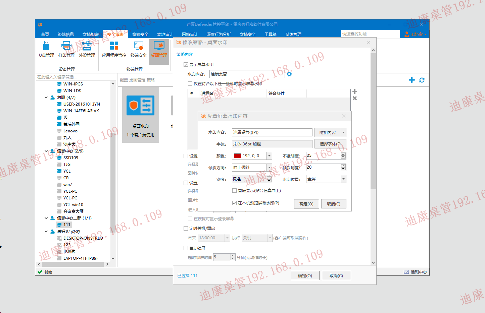Open the 应用程序管控 tool

(x=114, y=49)
